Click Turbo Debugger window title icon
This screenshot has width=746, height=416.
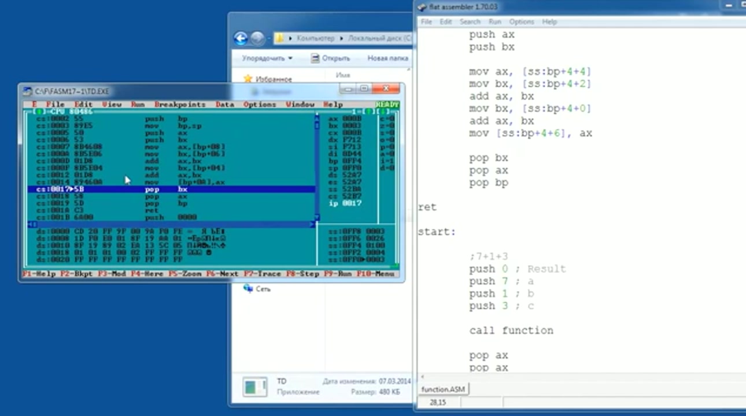coord(27,91)
